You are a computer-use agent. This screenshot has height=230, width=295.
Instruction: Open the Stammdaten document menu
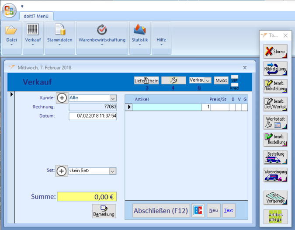(60, 38)
